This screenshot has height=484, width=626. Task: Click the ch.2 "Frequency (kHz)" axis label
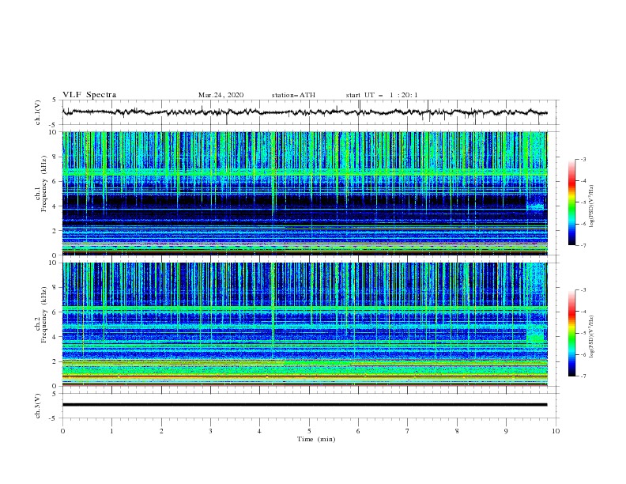(43, 315)
